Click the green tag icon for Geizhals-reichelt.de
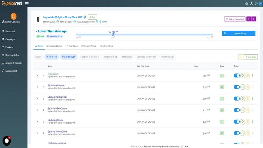 click(243, 87)
